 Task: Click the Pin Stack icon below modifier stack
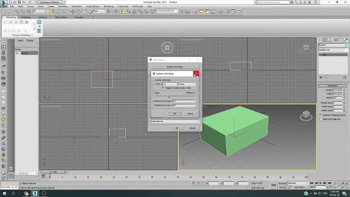(x=321, y=77)
